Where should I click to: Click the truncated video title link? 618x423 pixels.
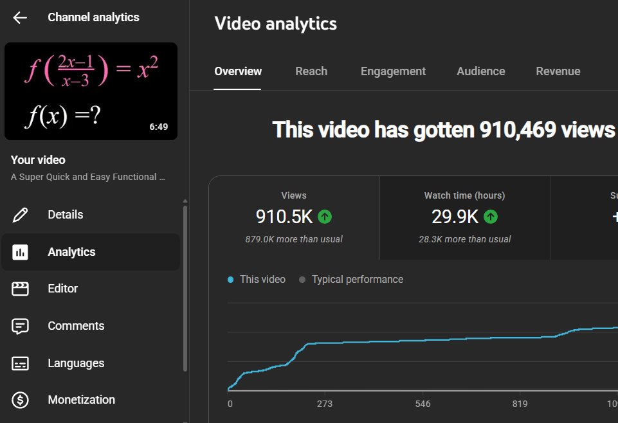[88, 176]
